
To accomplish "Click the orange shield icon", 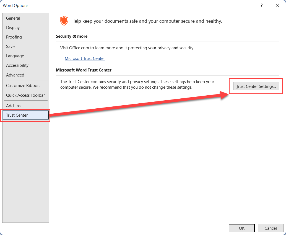I will click(x=64, y=21).
